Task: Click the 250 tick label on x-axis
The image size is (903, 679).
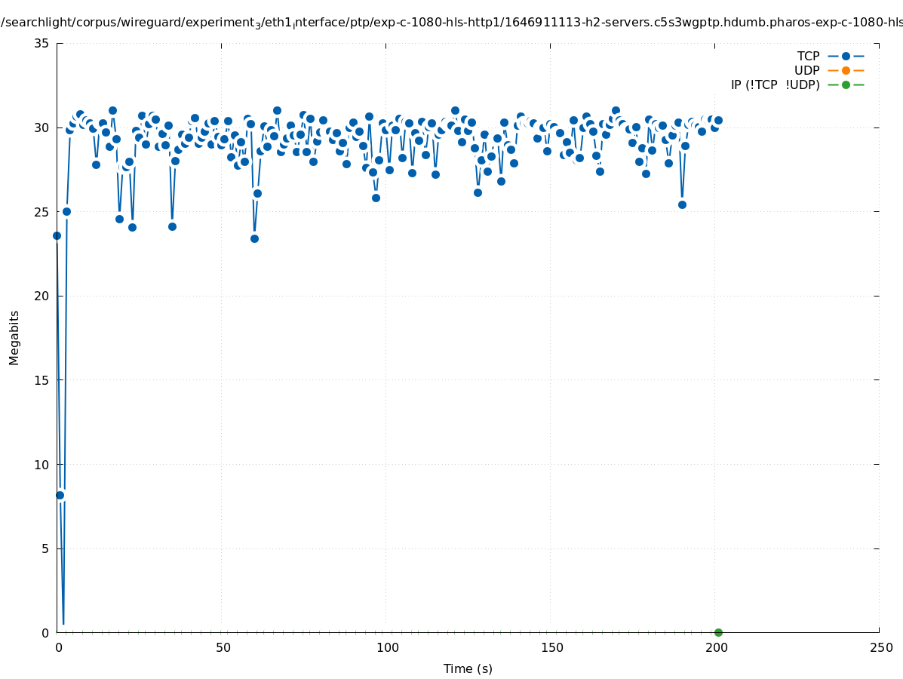Action: tap(880, 647)
